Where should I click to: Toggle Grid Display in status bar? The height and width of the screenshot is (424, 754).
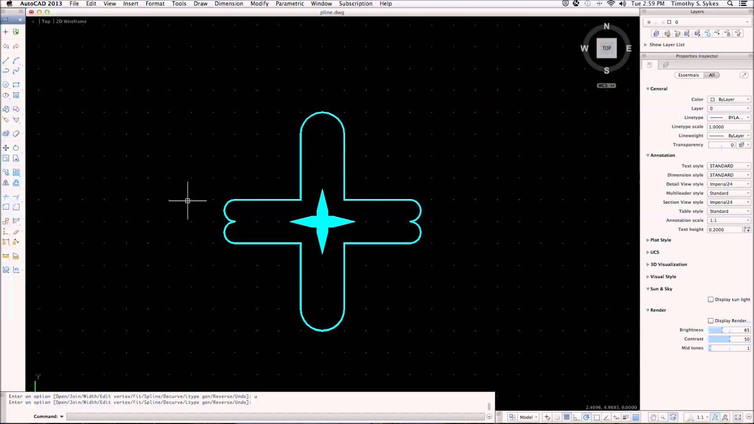point(567,417)
